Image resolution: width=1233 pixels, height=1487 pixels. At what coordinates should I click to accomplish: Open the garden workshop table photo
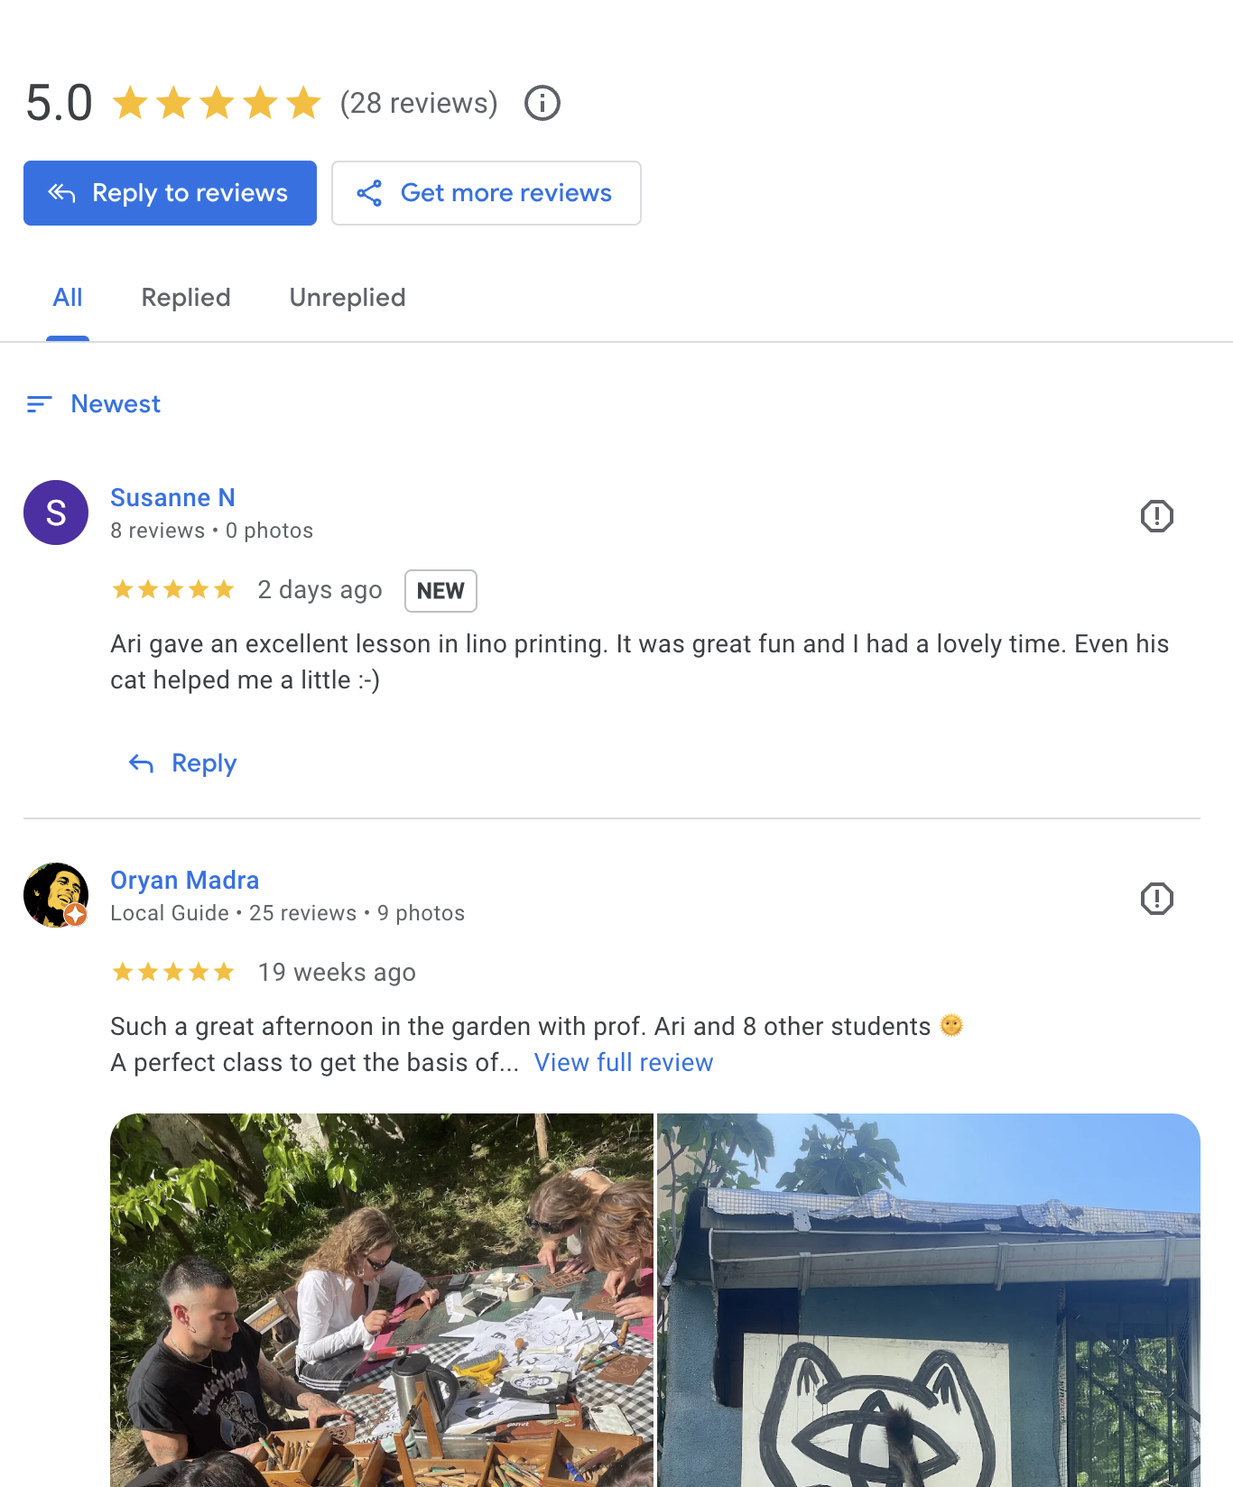(x=382, y=1299)
